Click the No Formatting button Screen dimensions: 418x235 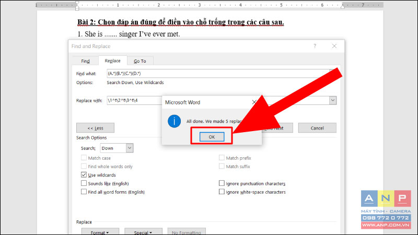[x=187, y=232]
